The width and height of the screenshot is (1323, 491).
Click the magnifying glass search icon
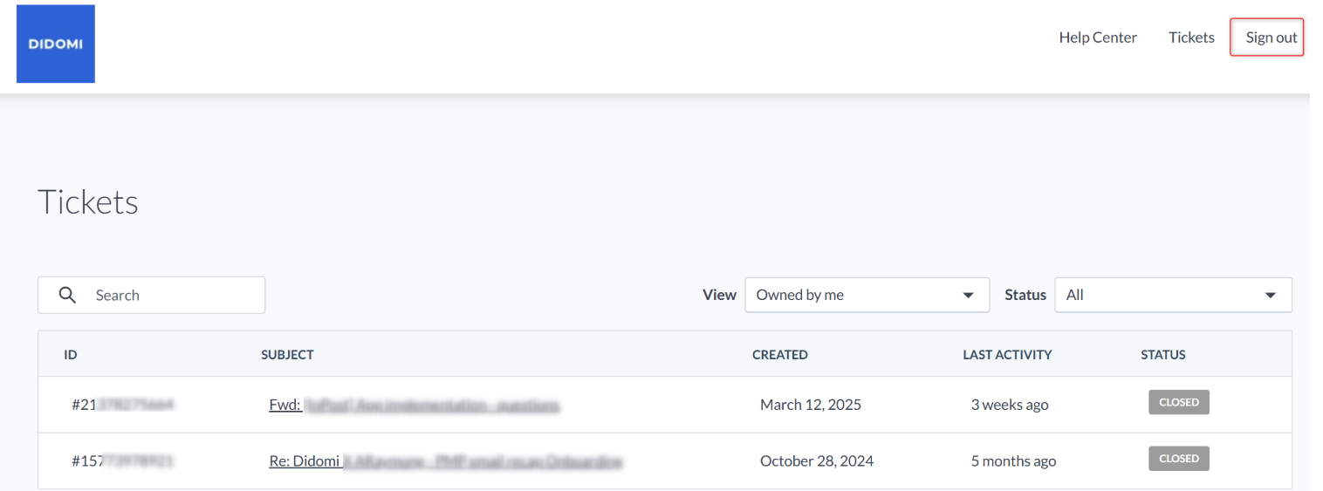point(67,295)
